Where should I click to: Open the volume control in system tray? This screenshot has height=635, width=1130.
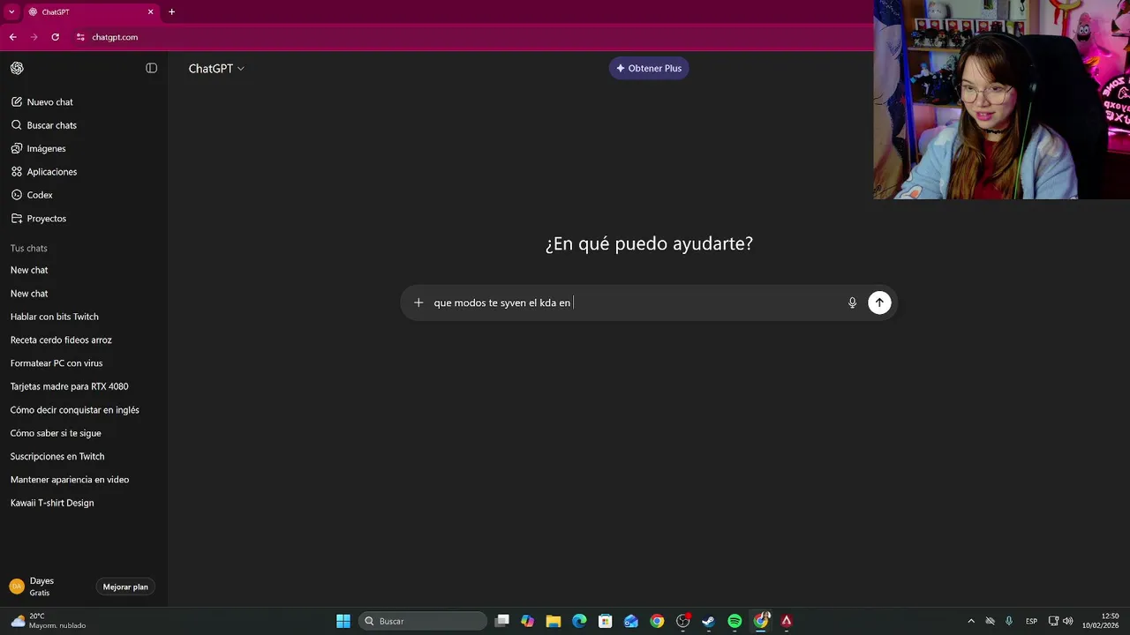pyautogui.click(x=1068, y=621)
